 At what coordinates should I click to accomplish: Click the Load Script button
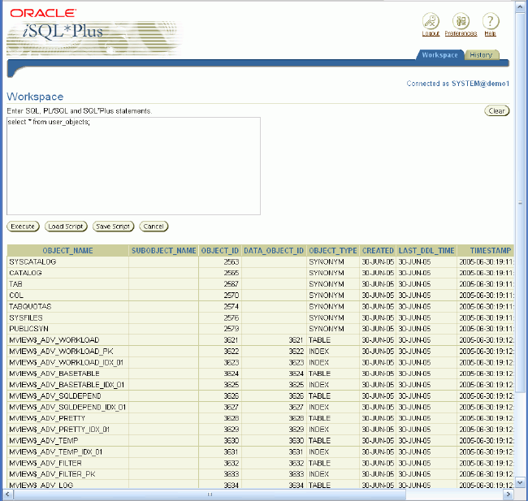tap(64, 227)
